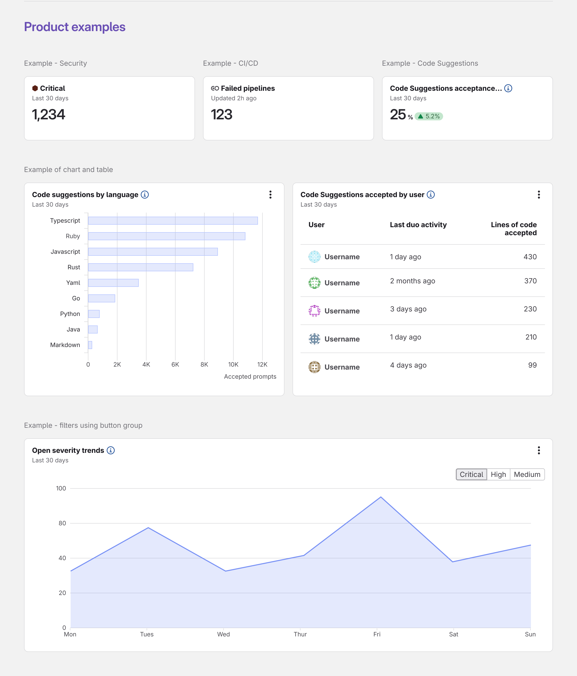Click the green 5.2% trend badge

pyautogui.click(x=429, y=117)
